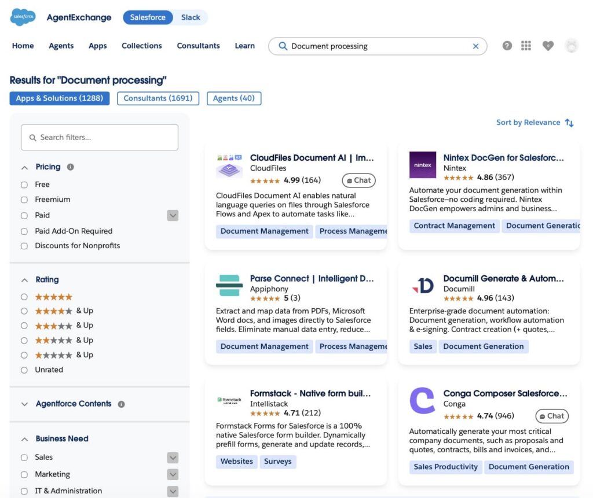Click the Search filters input field
Screen dimensions: 593x498
[100, 138]
